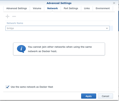
Task: Select the active Network tab
Action: coord(52,8)
